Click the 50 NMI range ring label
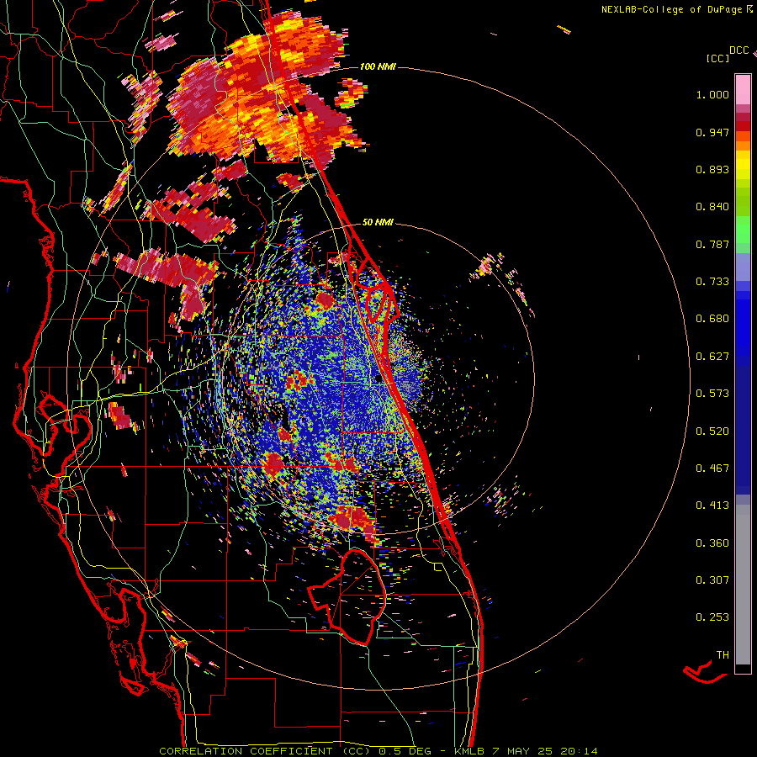Viewport: 757px width, 757px height. [378, 223]
